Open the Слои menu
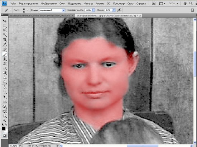This screenshot has width=197, height=147. pyautogui.click(x=62, y=4)
